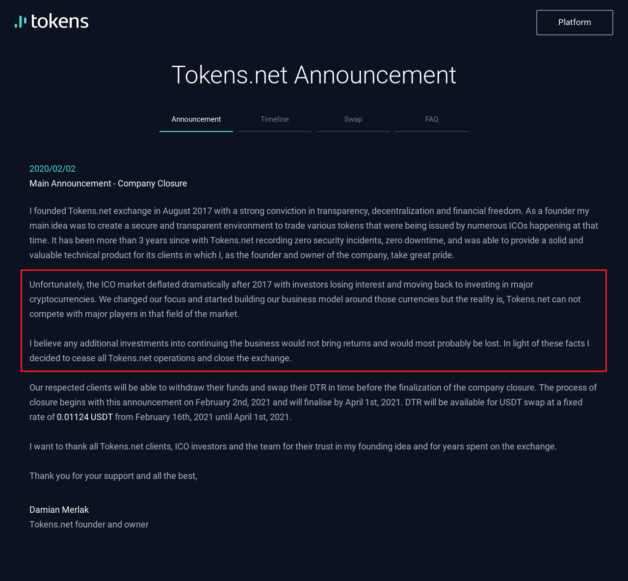Open the Swap tab
This screenshot has height=581, width=628.
353,119
